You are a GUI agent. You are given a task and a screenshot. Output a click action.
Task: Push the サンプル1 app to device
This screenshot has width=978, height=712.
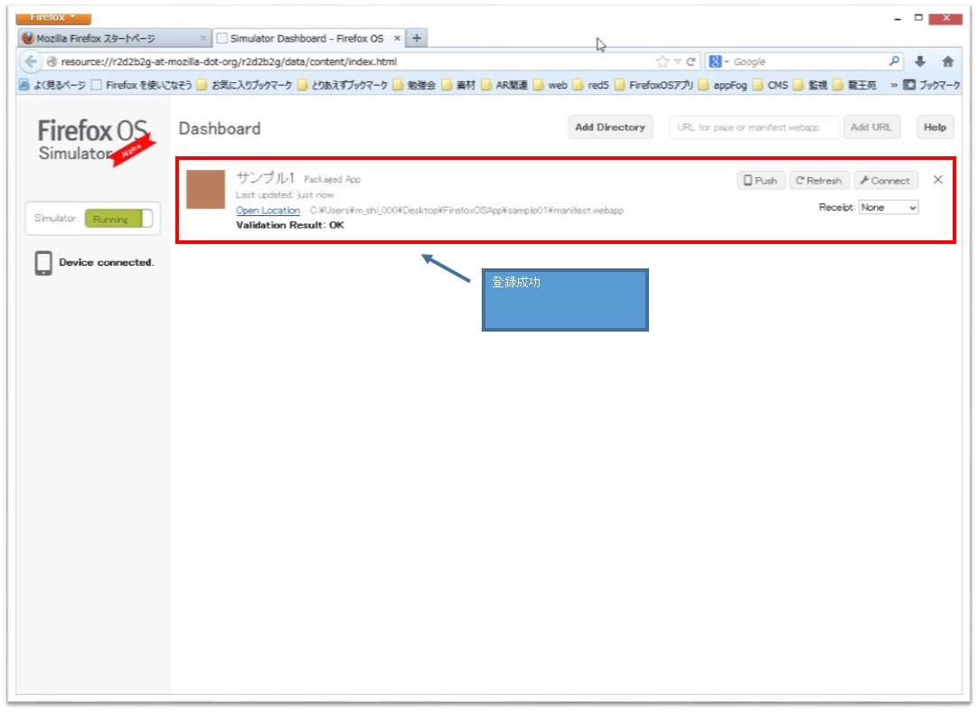pyautogui.click(x=761, y=181)
